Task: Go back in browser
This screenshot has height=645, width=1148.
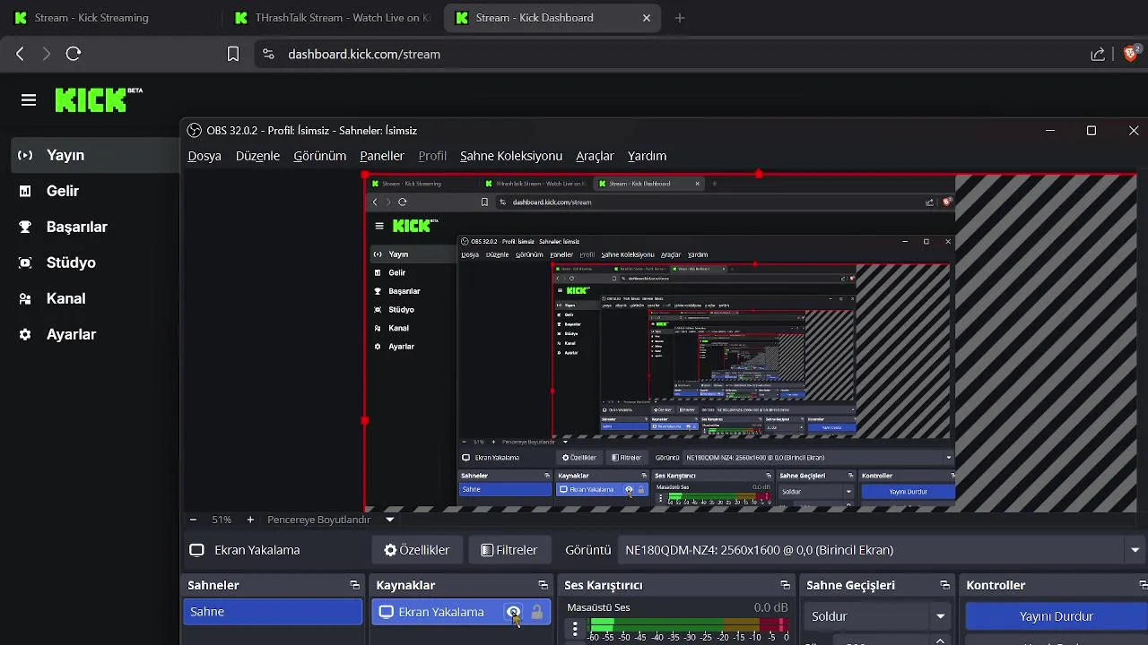Action: (20, 54)
